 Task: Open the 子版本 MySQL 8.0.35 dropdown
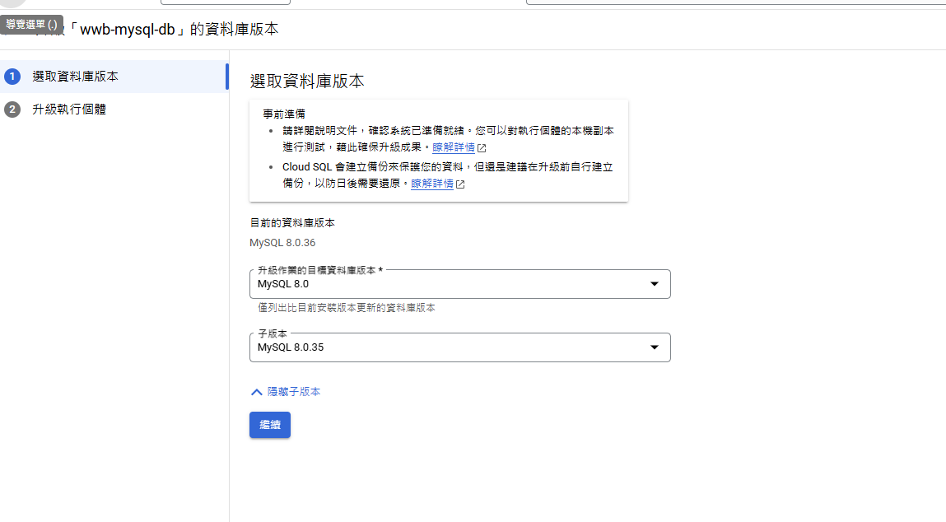click(459, 347)
